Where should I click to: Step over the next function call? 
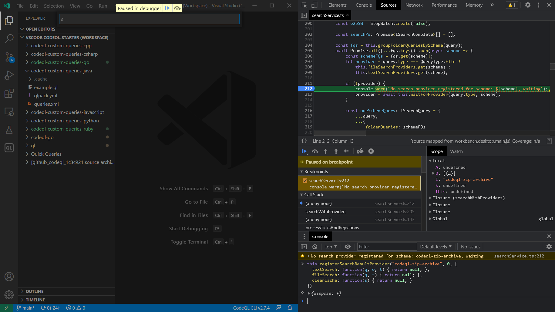click(x=315, y=151)
